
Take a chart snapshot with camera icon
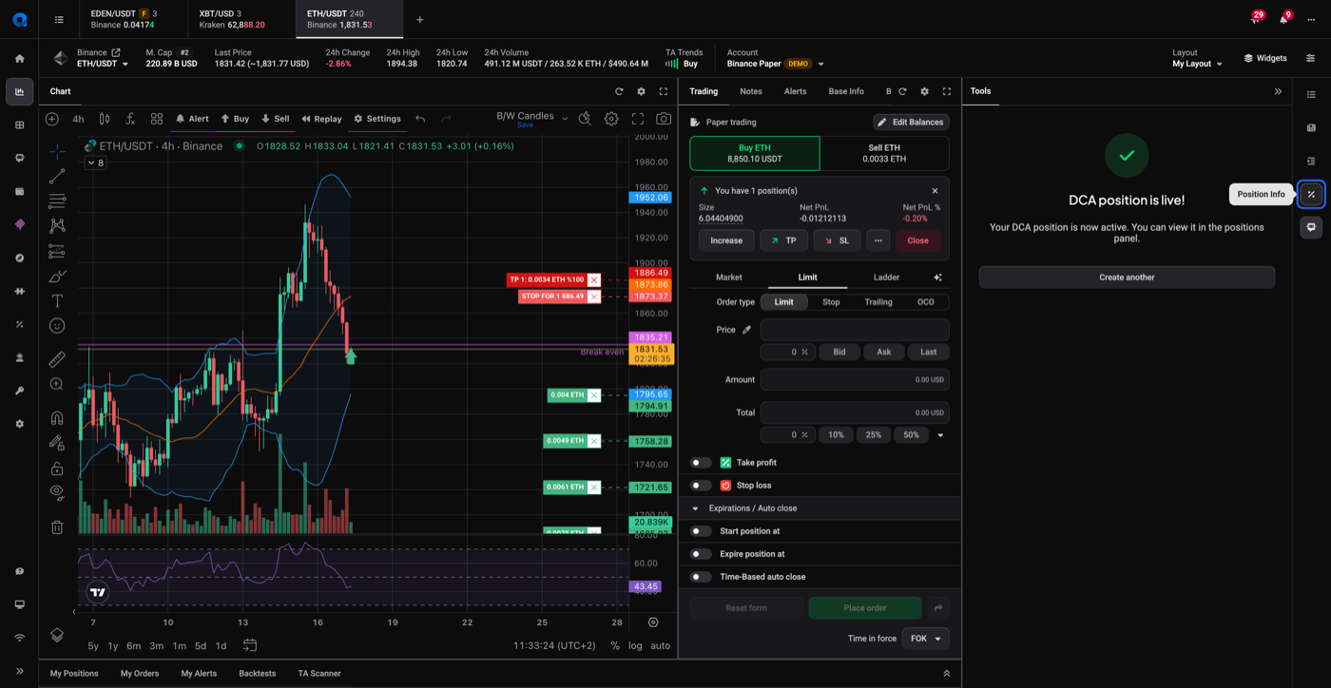(x=664, y=119)
